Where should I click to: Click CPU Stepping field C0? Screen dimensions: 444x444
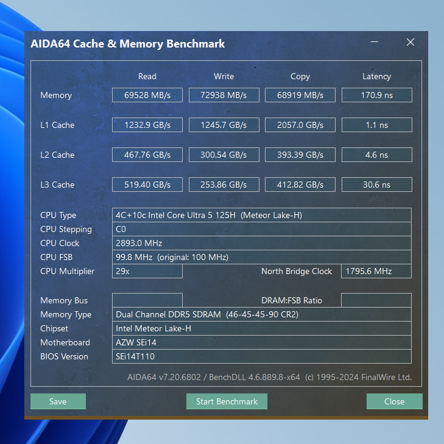(x=262, y=229)
